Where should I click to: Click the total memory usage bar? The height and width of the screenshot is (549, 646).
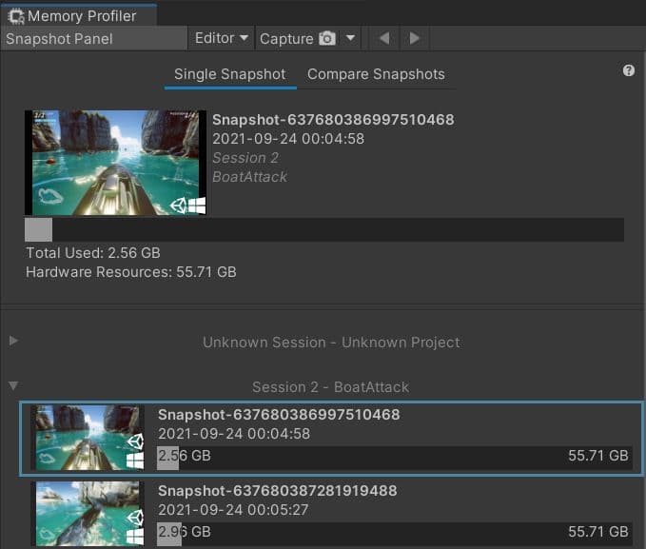pyautogui.click(x=323, y=230)
